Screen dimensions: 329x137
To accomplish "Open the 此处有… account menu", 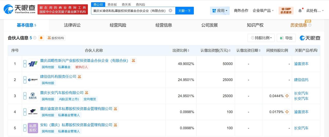I will pos(315,11).
